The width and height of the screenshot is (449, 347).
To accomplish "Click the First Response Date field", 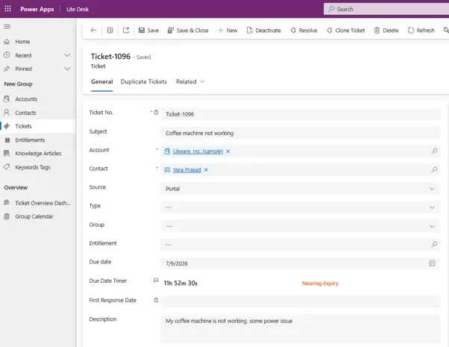I will tap(300, 301).
